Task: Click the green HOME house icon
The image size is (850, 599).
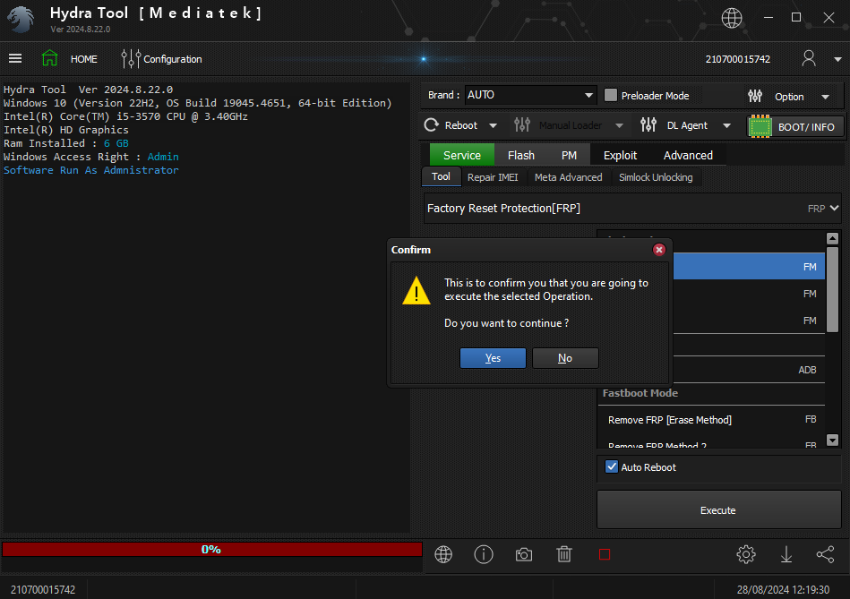Action: coord(49,58)
